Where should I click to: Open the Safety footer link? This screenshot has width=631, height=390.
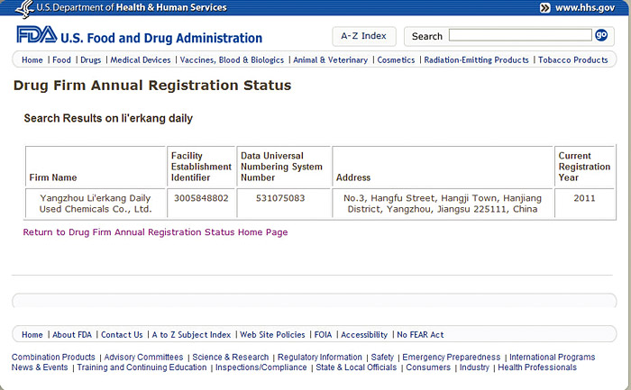(382, 357)
